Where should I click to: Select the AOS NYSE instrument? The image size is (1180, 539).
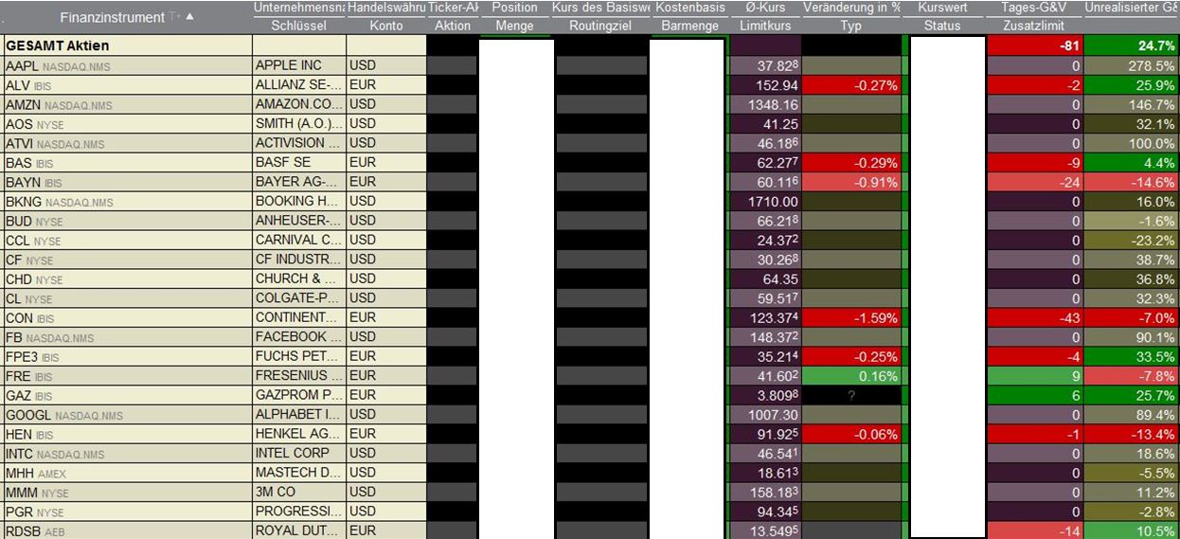[127, 124]
